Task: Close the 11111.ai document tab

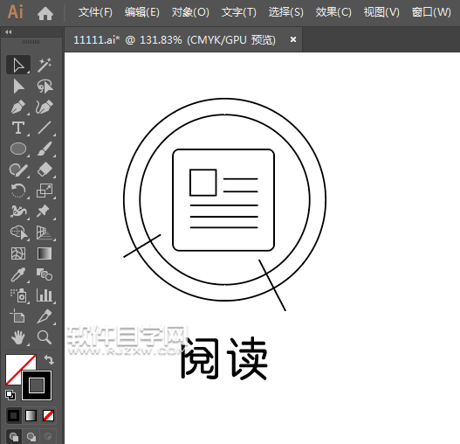Action: click(293, 39)
